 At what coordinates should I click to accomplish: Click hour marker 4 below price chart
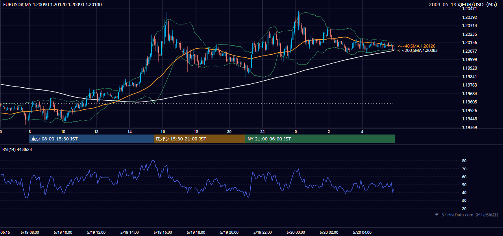pyautogui.click(x=362, y=131)
